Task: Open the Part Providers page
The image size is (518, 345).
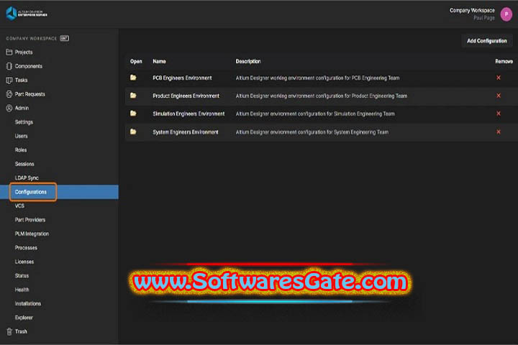Action: pos(30,220)
